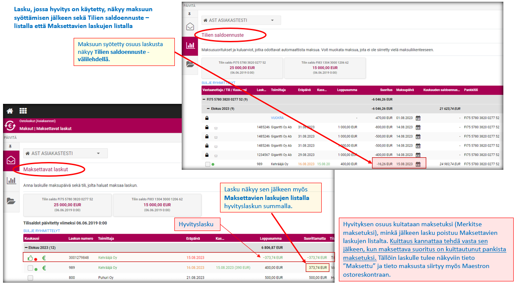Check the Kehrääjä Oy row in Tilien saldoennuste
This screenshot has width=518, height=287.
point(208,164)
